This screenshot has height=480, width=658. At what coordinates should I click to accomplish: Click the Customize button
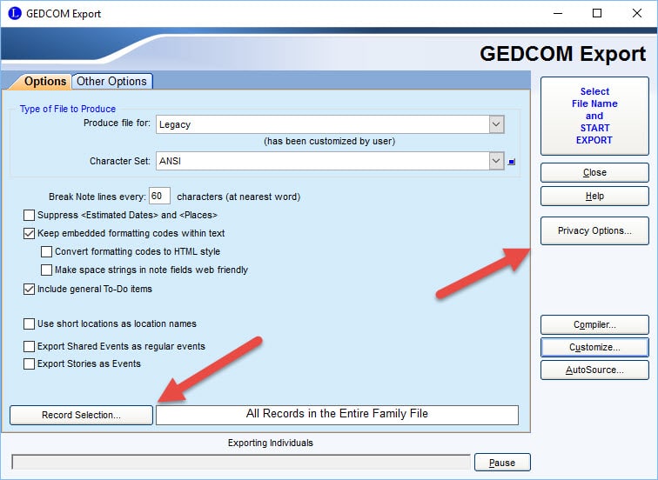pos(594,347)
